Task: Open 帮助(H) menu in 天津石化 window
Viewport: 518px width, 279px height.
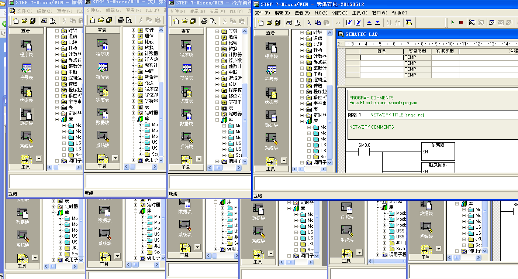Action: (x=400, y=13)
